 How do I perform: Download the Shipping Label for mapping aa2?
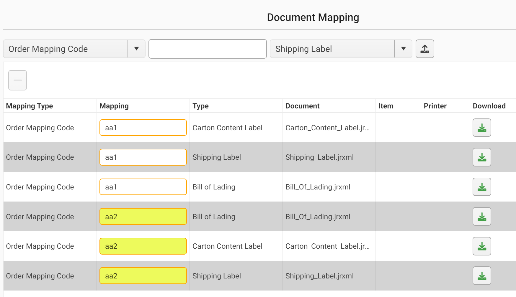[482, 275]
